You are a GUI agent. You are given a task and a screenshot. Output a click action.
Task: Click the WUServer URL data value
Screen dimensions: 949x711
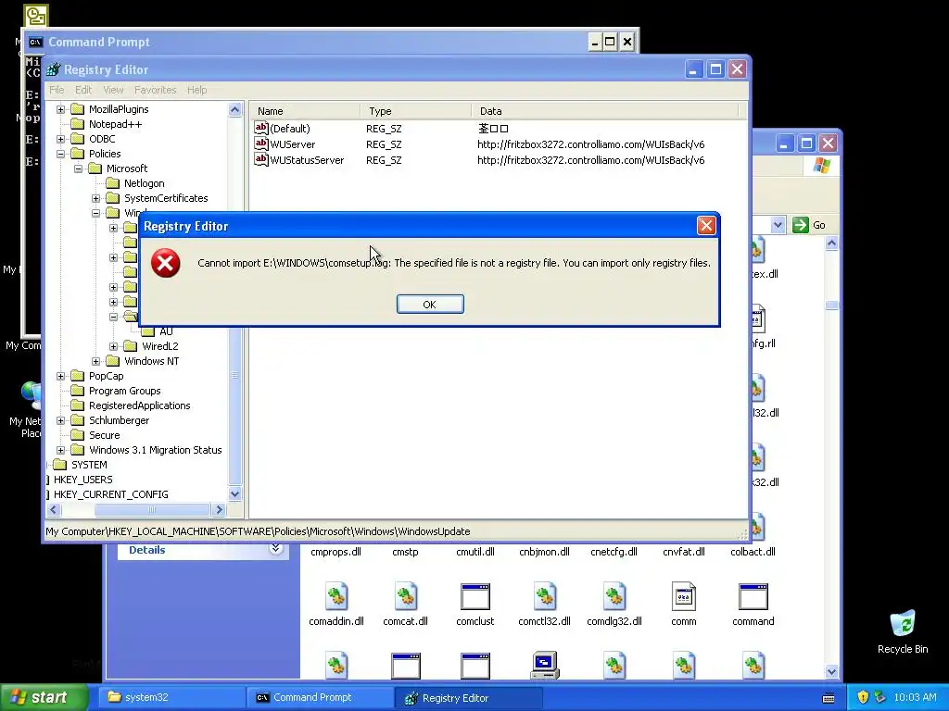pos(590,144)
